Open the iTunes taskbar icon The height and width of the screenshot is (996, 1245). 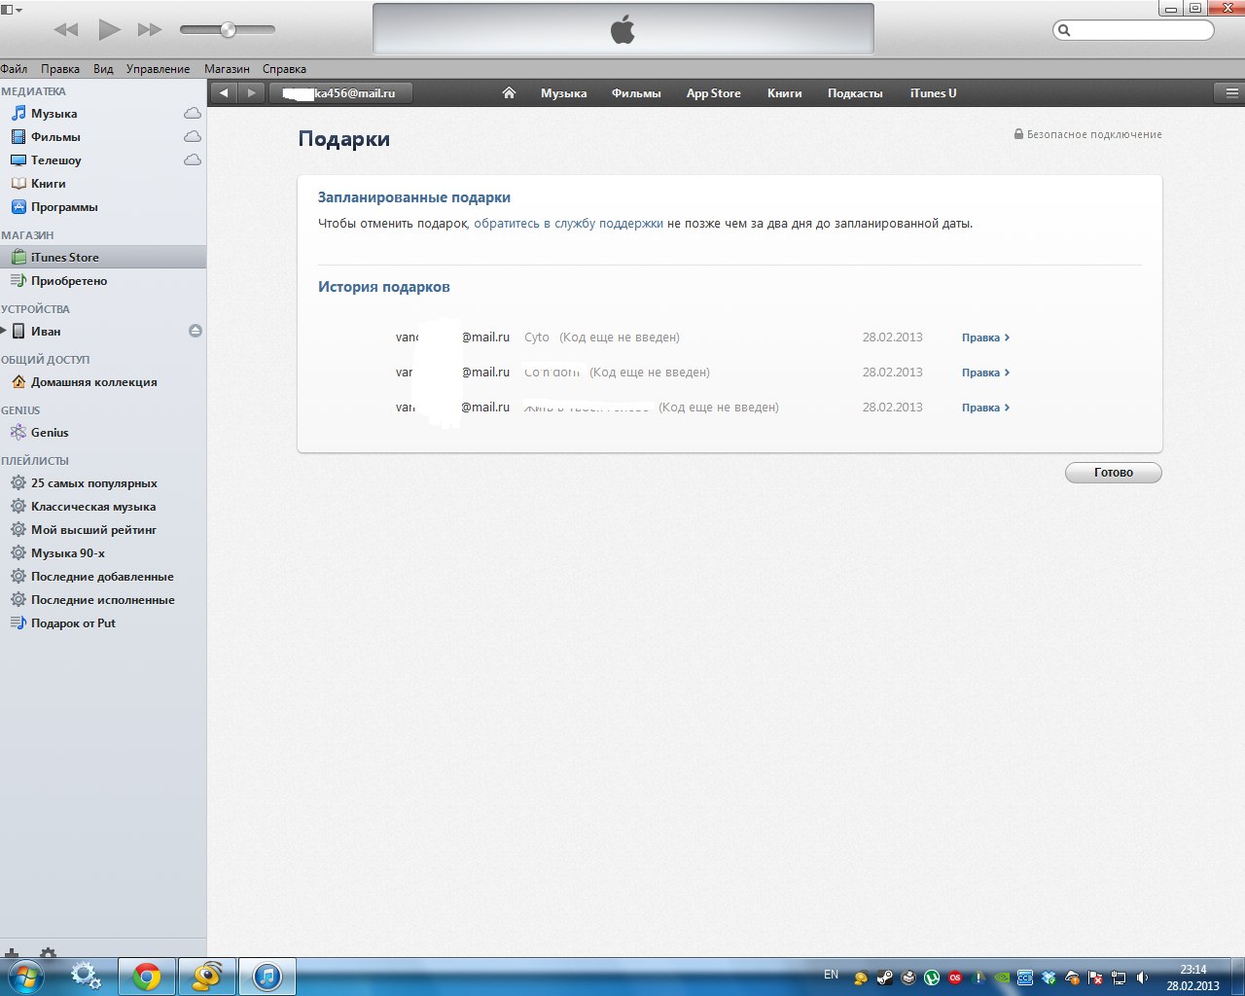click(x=267, y=977)
